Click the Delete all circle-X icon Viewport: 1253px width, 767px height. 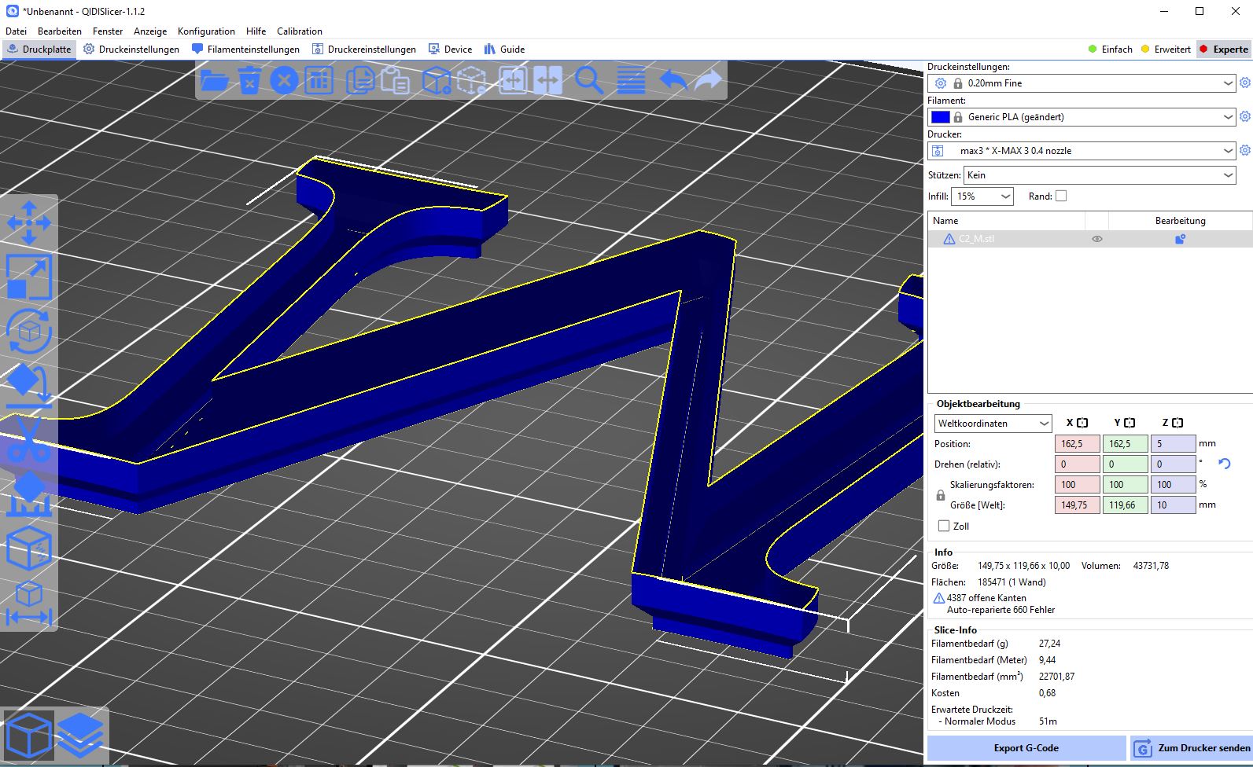[284, 80]
